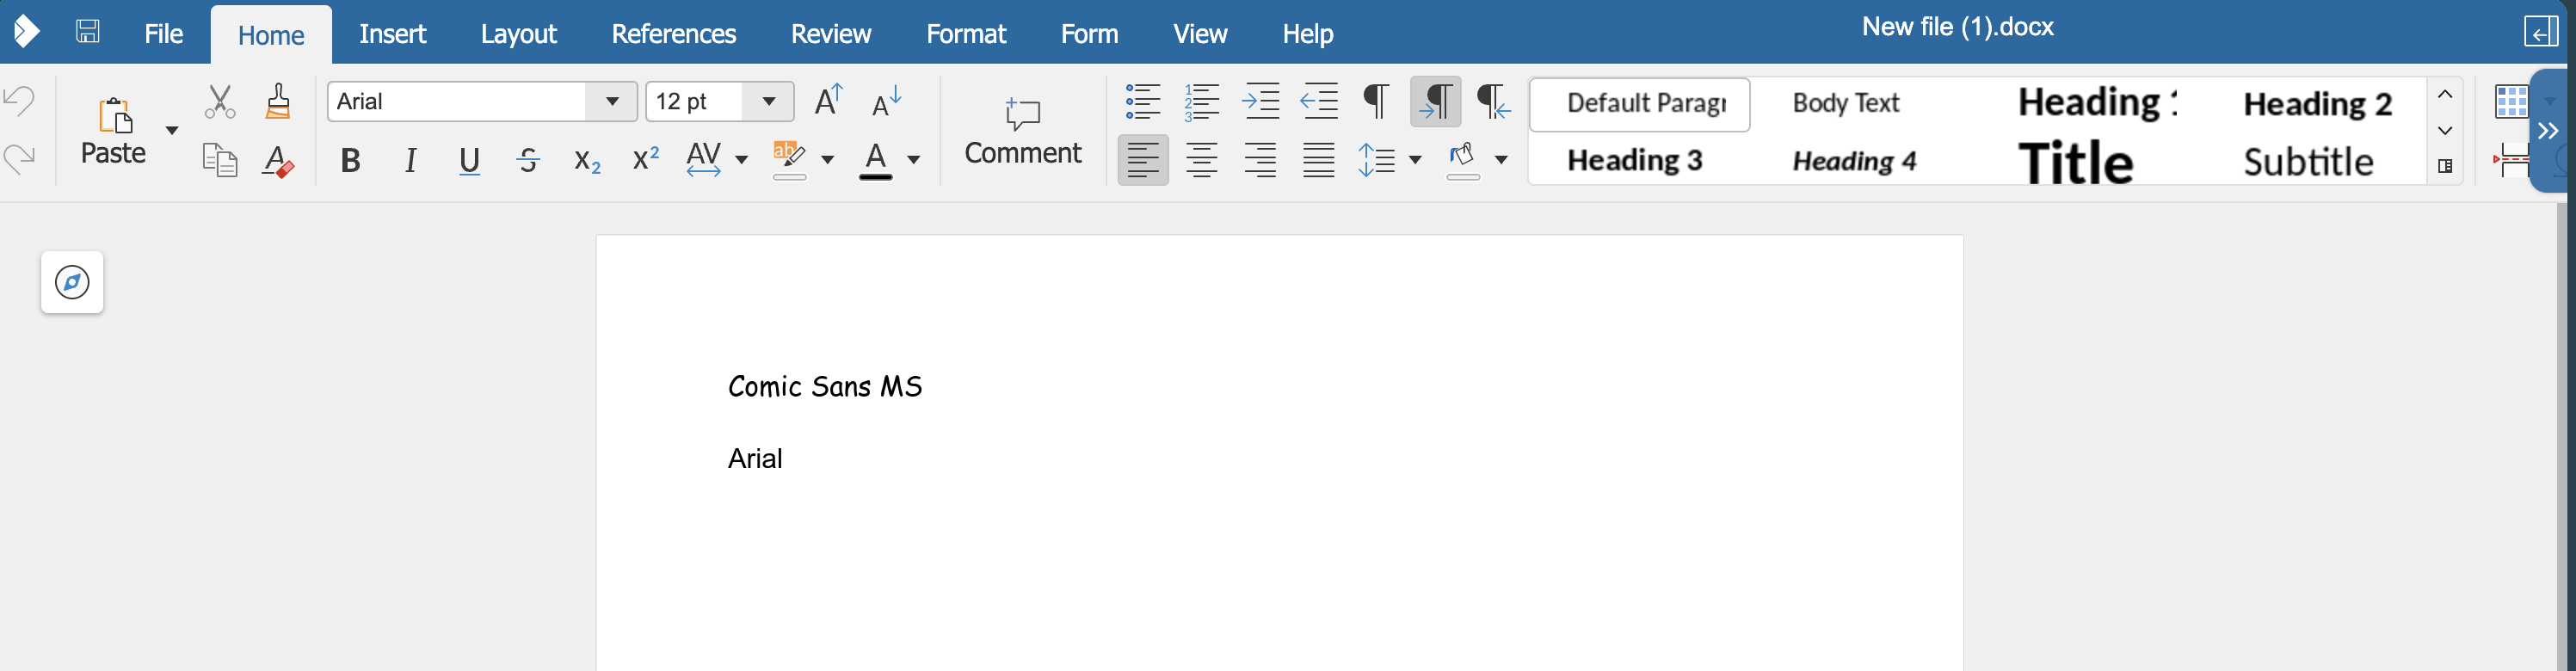
Task: Switch to the References tab
Action: (673, 34)
